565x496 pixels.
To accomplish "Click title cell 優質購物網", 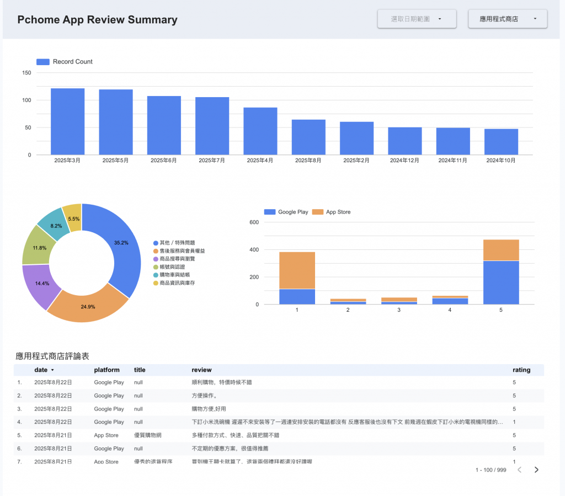I will pyautogui.click(x=148, y=435).
